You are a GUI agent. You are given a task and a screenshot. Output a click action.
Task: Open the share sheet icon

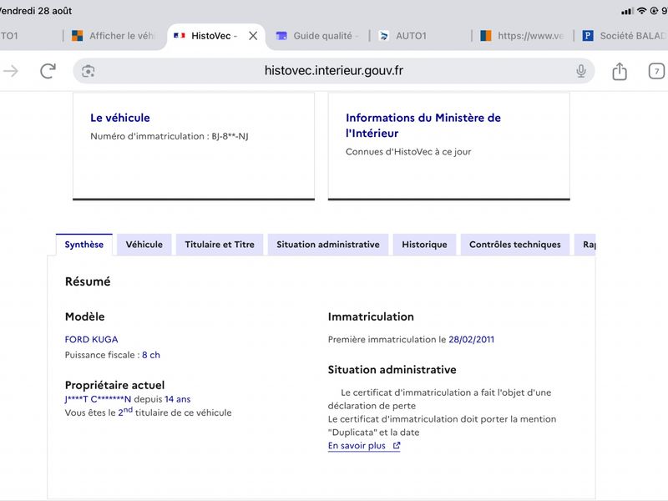[x=620, y=71]
